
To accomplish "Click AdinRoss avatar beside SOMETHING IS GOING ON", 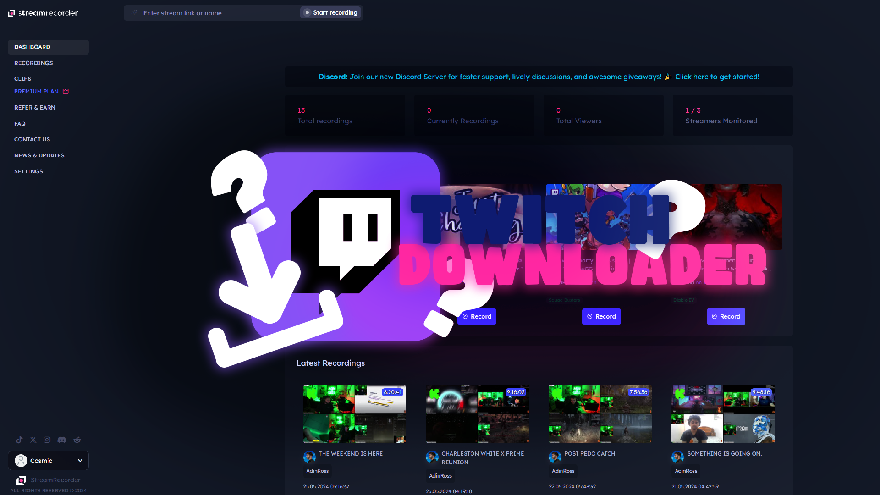I will point(678,457).
